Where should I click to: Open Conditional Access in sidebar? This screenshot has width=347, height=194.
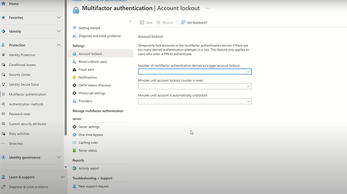22,65
